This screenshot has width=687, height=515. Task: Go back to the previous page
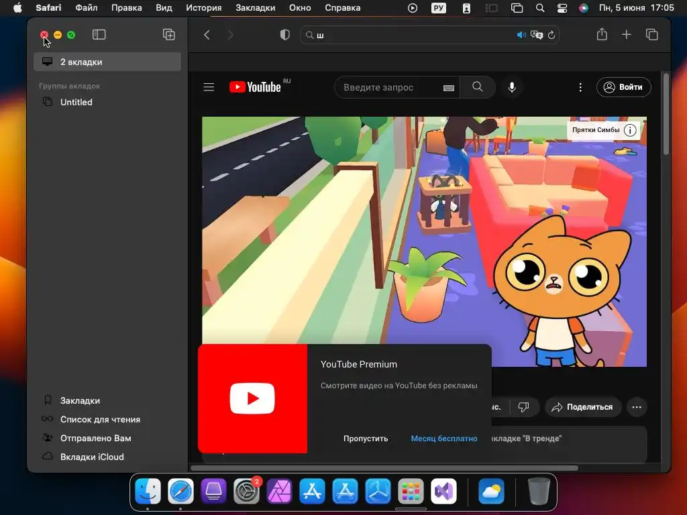pos(207,35)
